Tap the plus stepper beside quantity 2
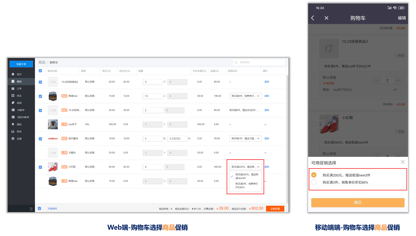Screen dimensions: 416x236 click(398, 80)
